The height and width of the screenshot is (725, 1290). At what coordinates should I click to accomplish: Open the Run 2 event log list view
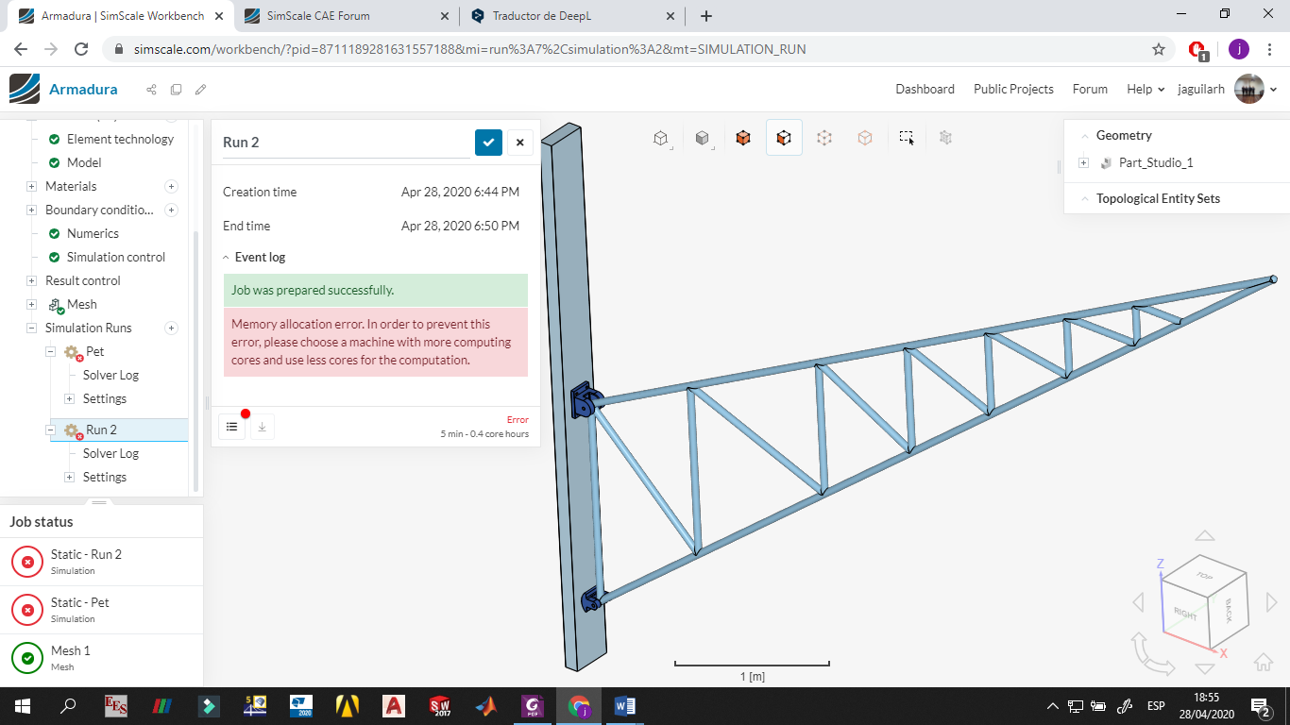[x=231, y=426]
